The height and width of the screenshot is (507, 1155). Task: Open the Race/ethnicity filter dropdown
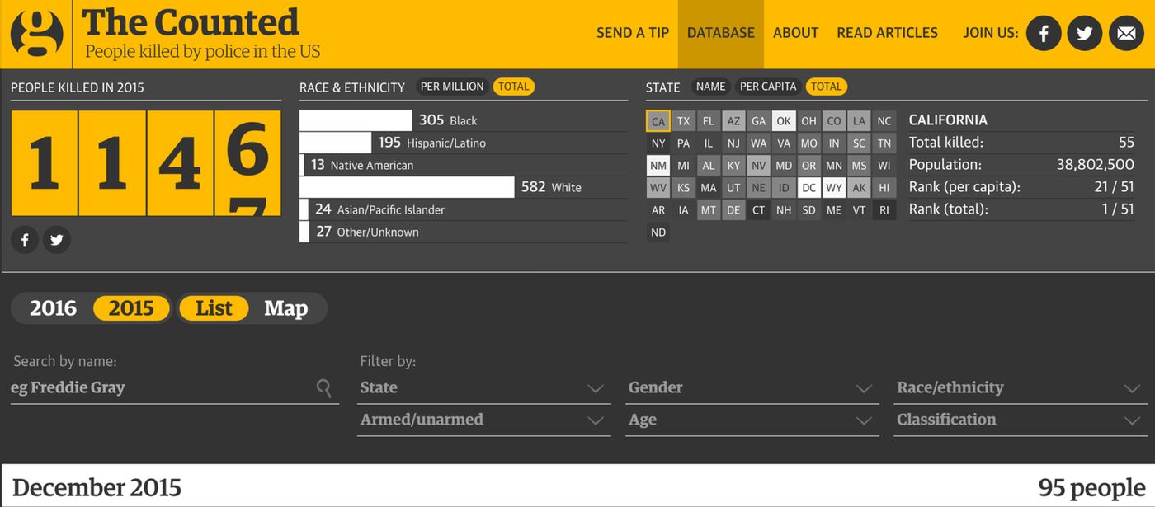(1021, 387)
